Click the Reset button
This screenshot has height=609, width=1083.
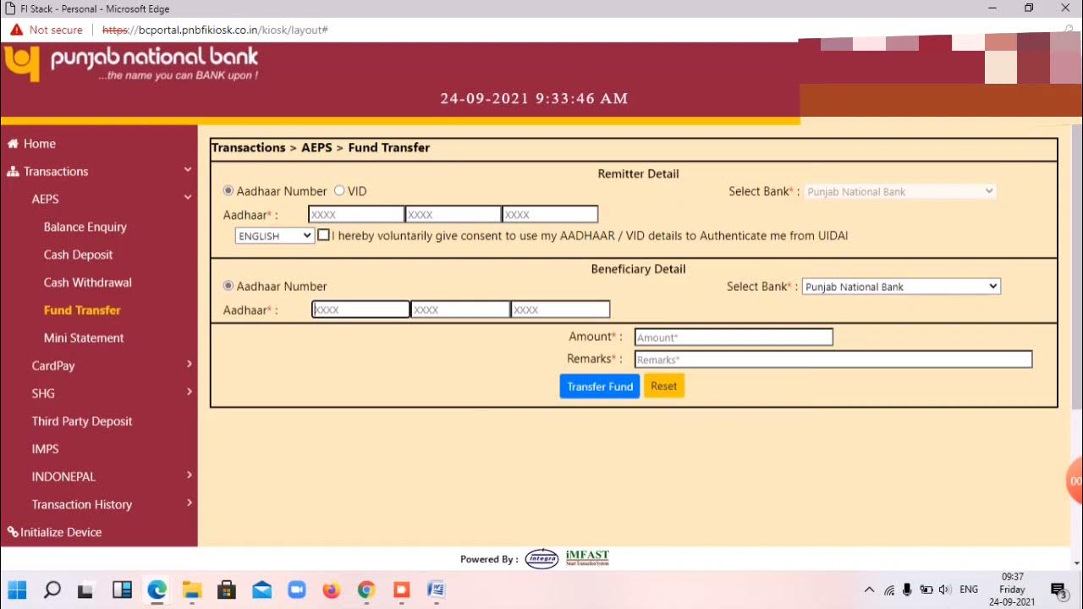(663, 387)
